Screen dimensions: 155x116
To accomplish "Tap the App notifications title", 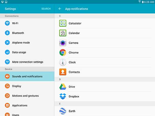I will [x=77, y=9].
